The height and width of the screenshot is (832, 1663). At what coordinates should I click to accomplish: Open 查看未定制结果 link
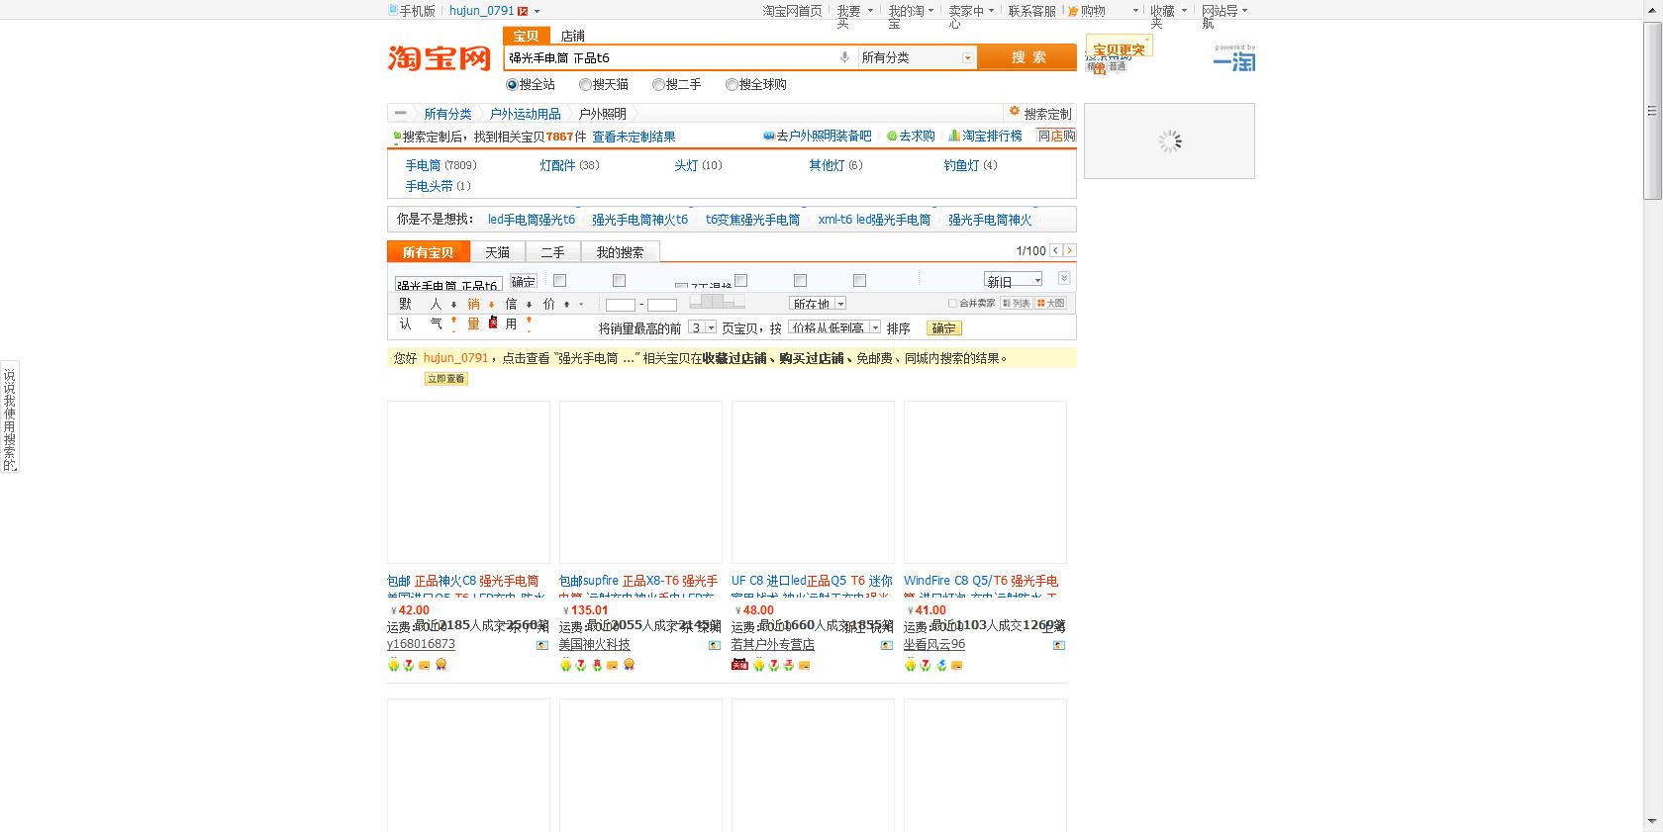[x=634, y=137]
